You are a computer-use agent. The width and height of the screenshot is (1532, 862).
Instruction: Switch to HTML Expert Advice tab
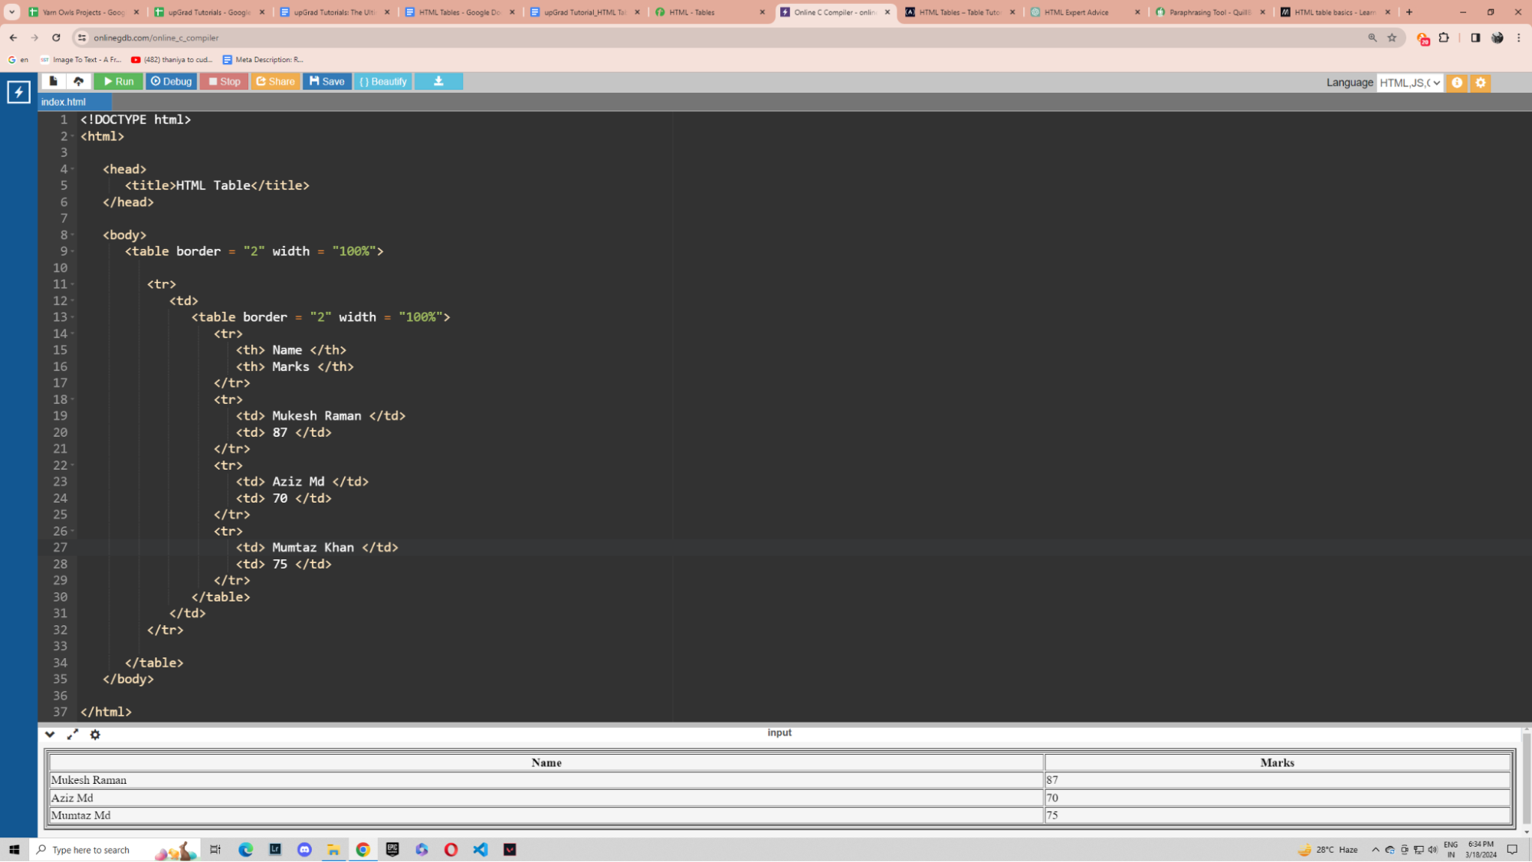point(1086,12)
